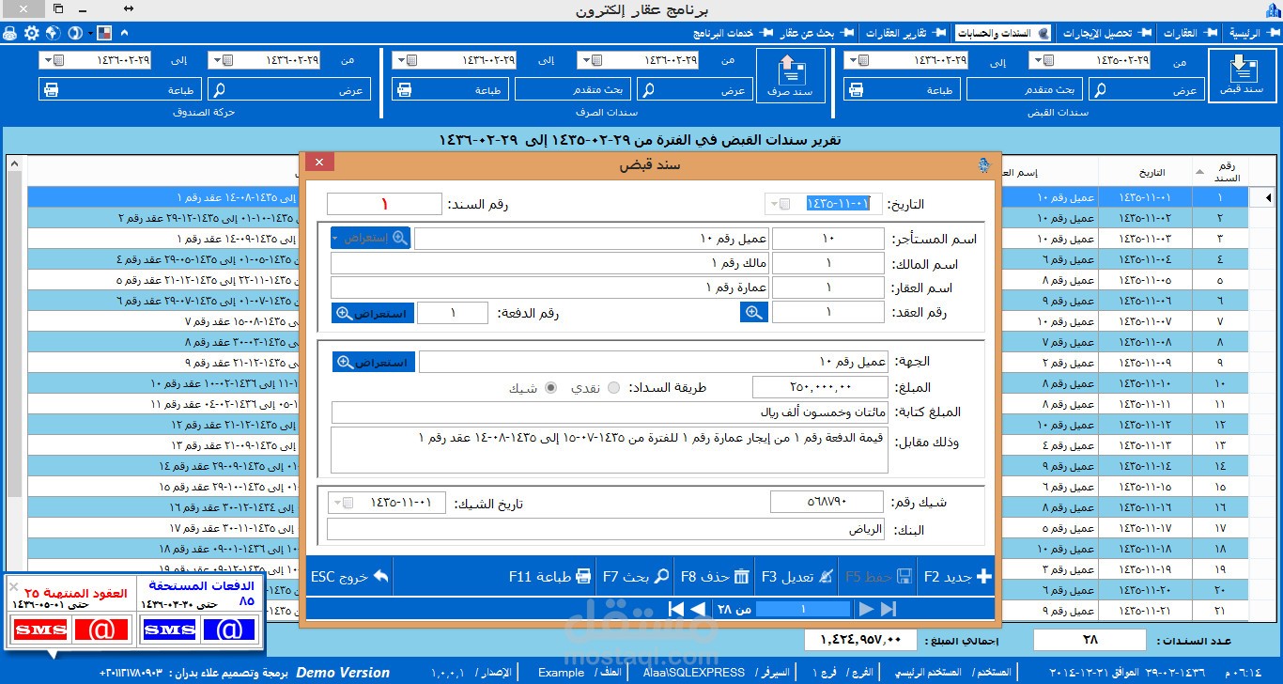Select the شيك cheque payment radio button
The width and height of the screenshot is (1283, 684).
tap(550, 388)
